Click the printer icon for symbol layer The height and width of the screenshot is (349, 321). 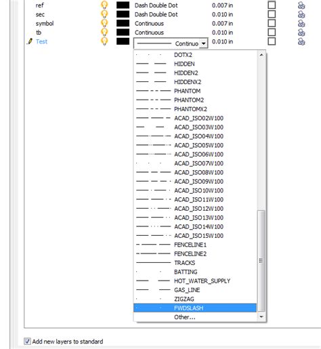coord(301,23)
